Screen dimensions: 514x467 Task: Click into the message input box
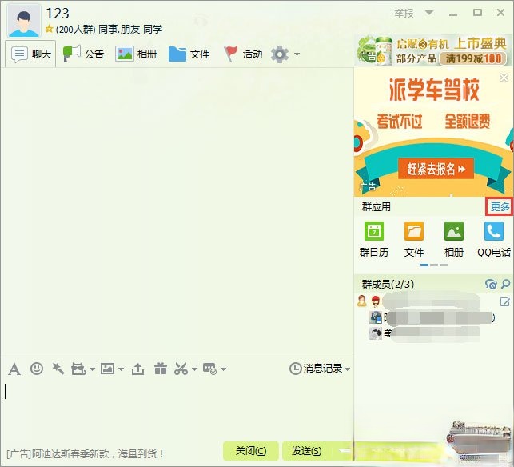point(177,410)
